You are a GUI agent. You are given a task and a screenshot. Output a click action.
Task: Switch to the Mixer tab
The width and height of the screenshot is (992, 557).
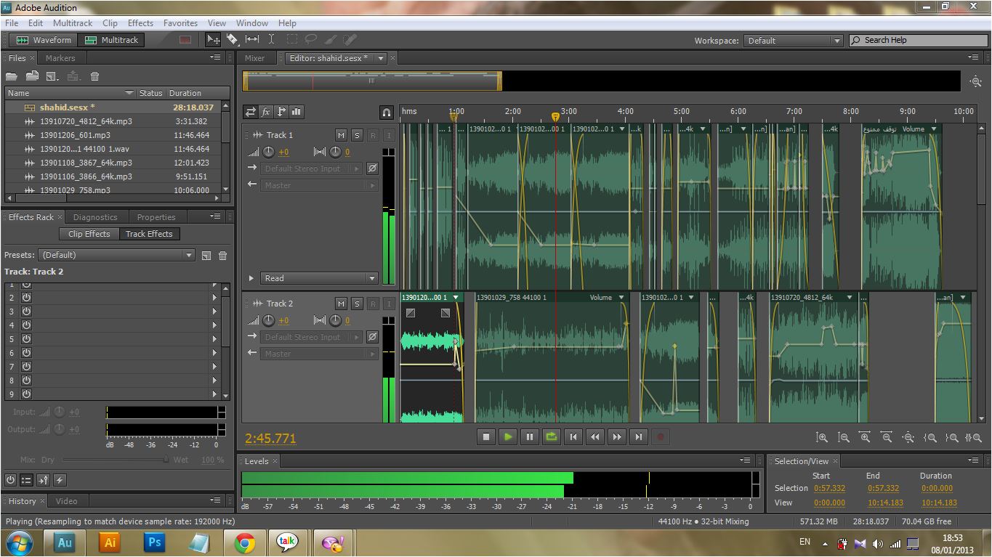(x=254, y=58)
